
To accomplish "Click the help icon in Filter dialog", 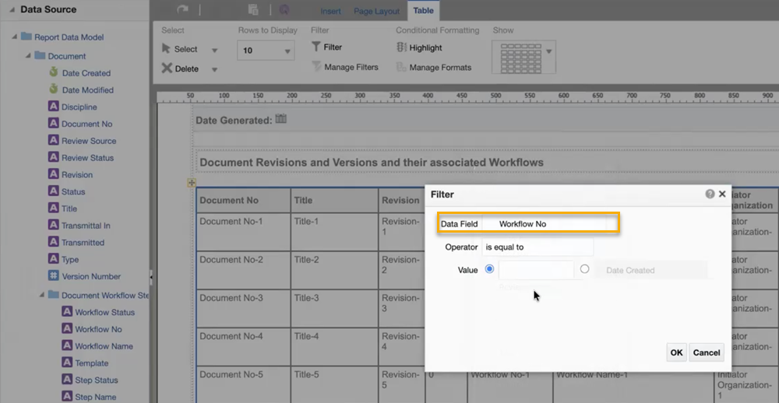I will tap(710, 194).
